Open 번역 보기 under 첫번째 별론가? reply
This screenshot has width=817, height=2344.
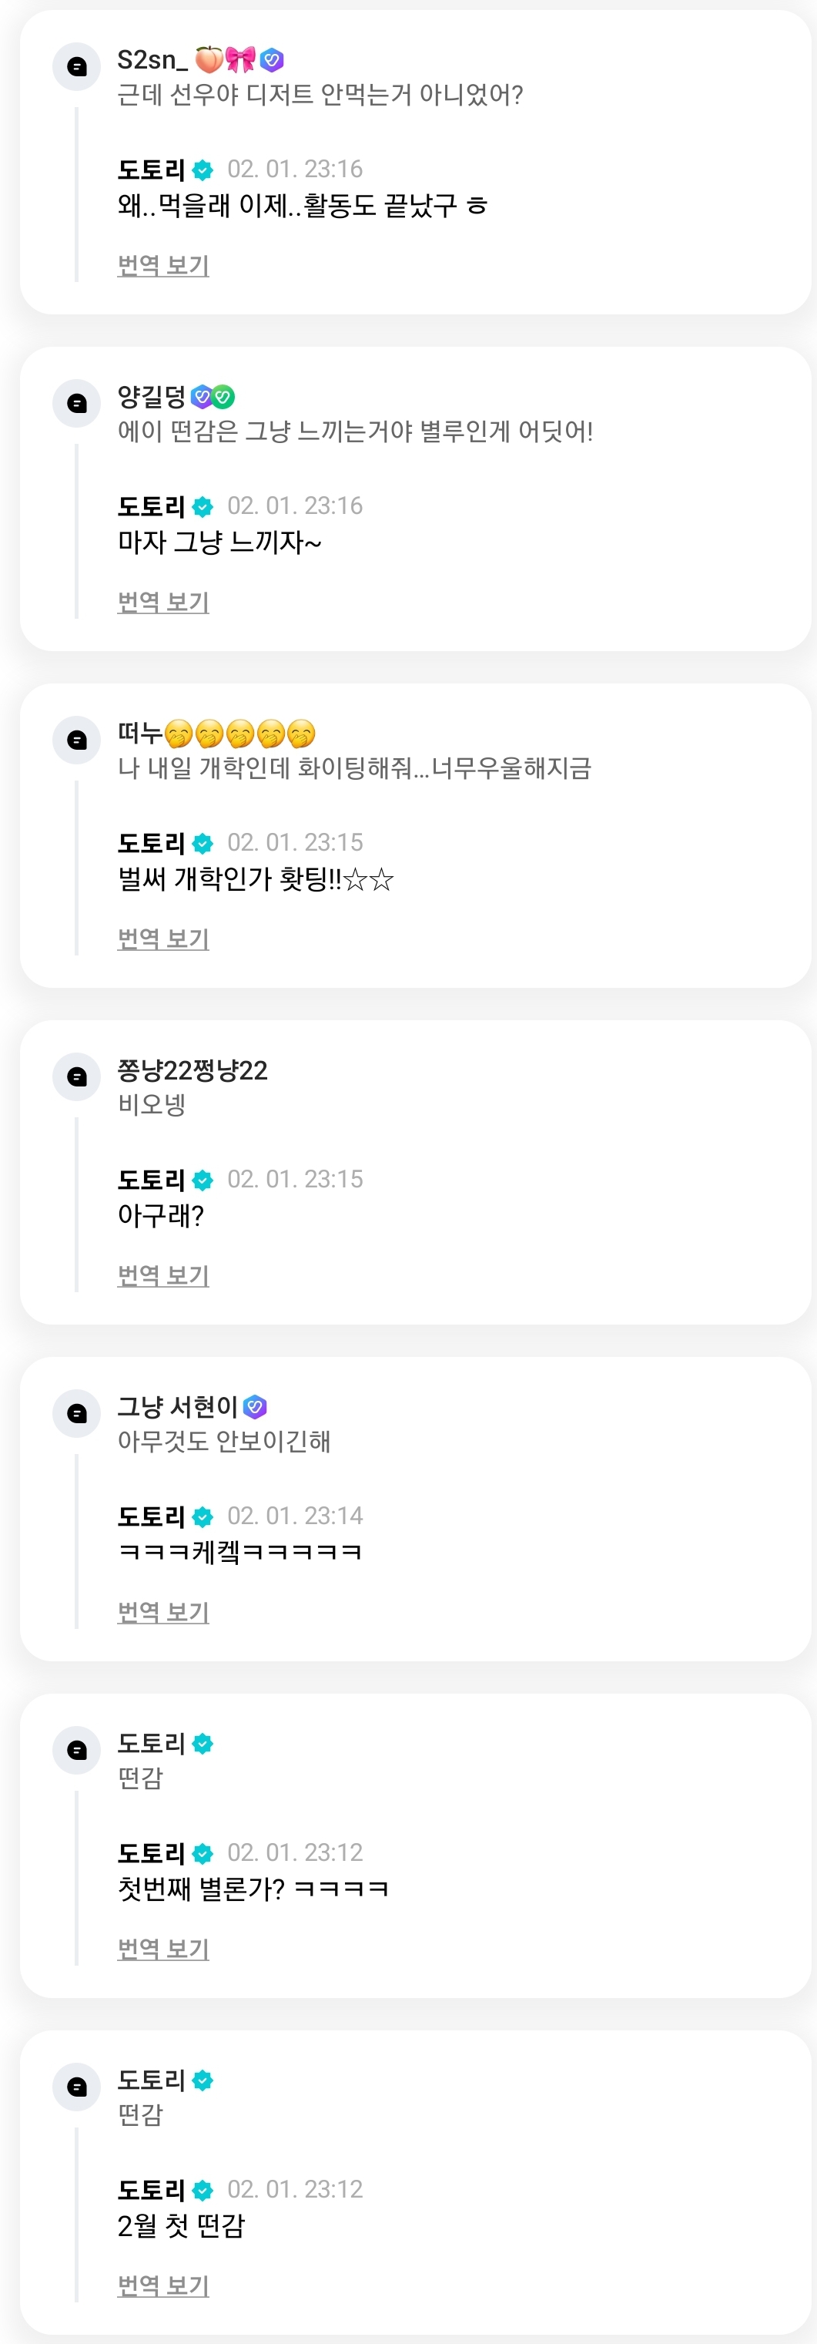164,1949
